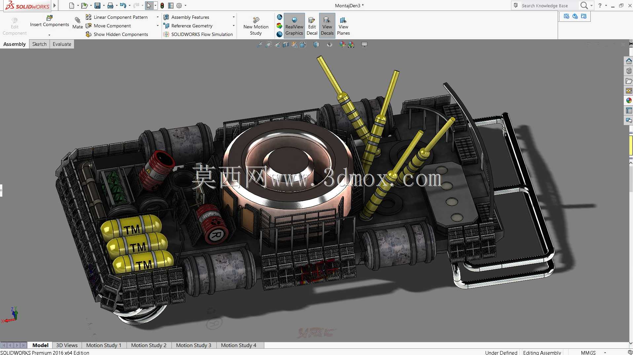This screenshot has width=633, height=355.
Task: Click the Edit Appearance icon
Action: [342, 45]
